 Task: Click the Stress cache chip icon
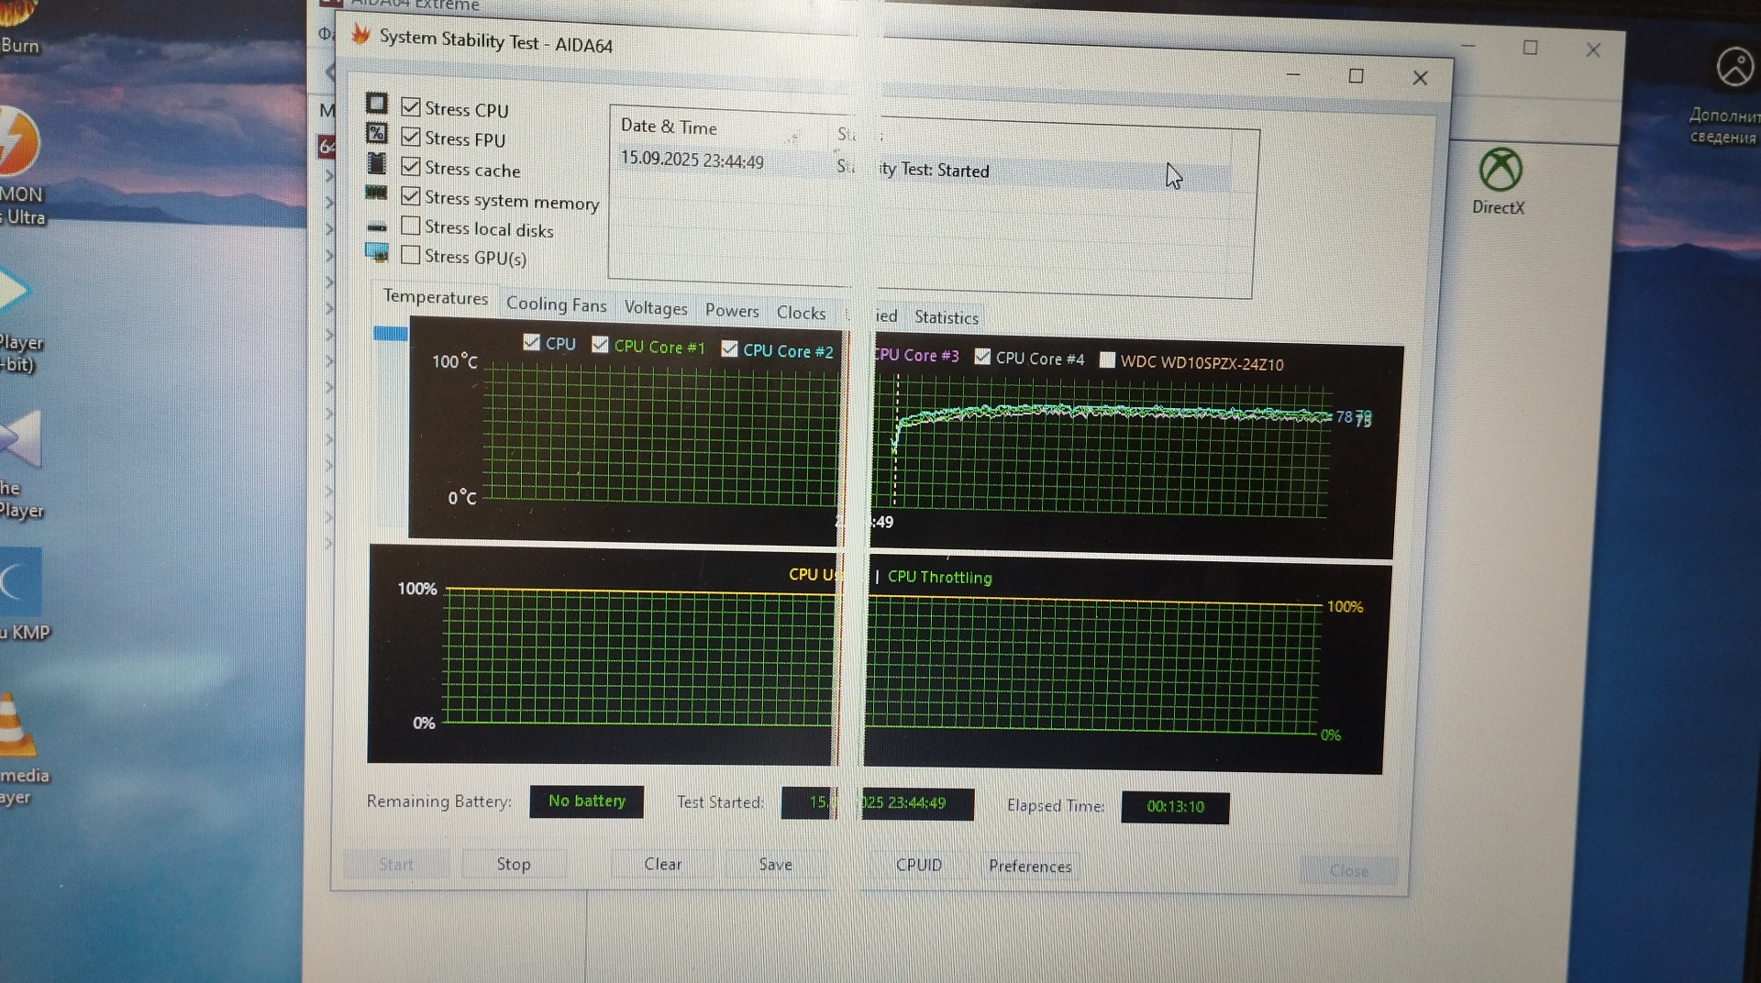click(x=377, y=163)
